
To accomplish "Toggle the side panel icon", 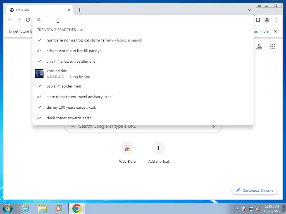I will click(x=258, y=20).
